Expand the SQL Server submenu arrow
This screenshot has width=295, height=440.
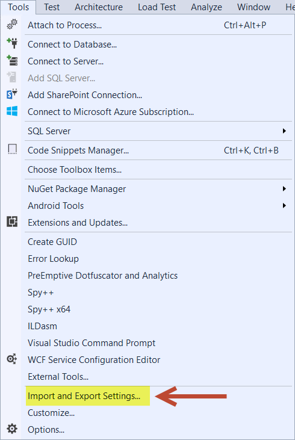(284, 131)
